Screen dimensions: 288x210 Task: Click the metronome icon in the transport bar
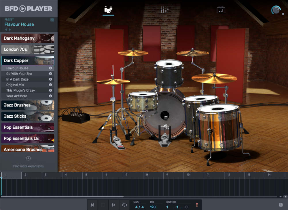[x=197, y=205]
